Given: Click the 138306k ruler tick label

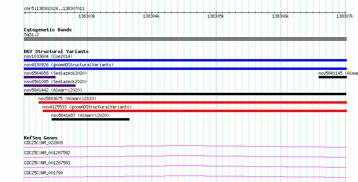Looking at the screenshot, I should [280, 16].
